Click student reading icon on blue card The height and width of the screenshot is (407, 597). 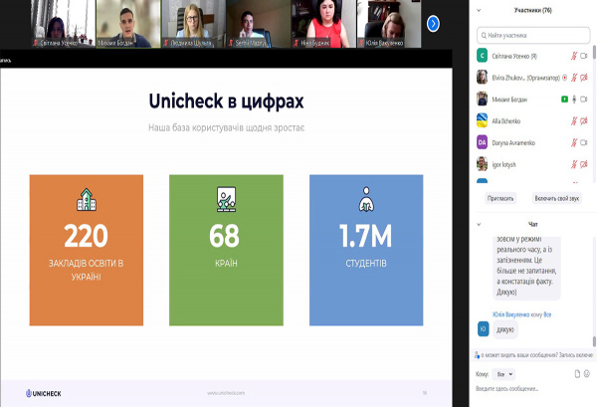pos(366,199)
